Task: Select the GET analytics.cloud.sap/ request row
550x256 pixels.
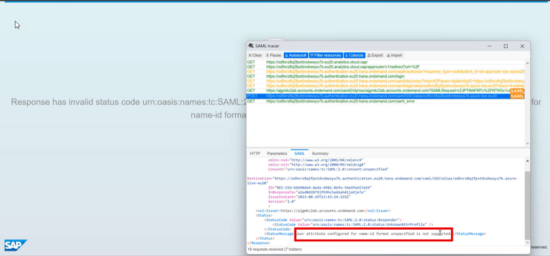Action: pos(385,62)
